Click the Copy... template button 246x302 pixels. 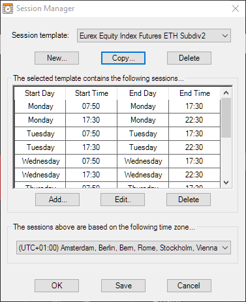[x=123, y=58]
